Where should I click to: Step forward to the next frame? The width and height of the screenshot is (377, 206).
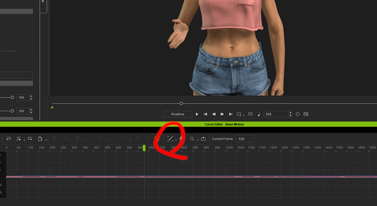click(x=222, y=114)
